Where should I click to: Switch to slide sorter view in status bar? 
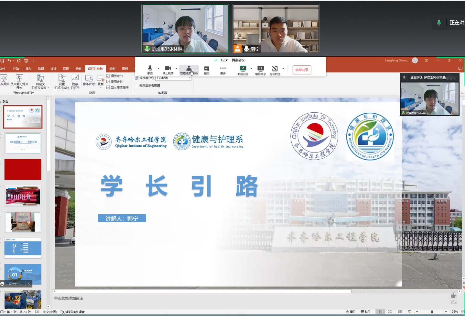pos(390,312)
